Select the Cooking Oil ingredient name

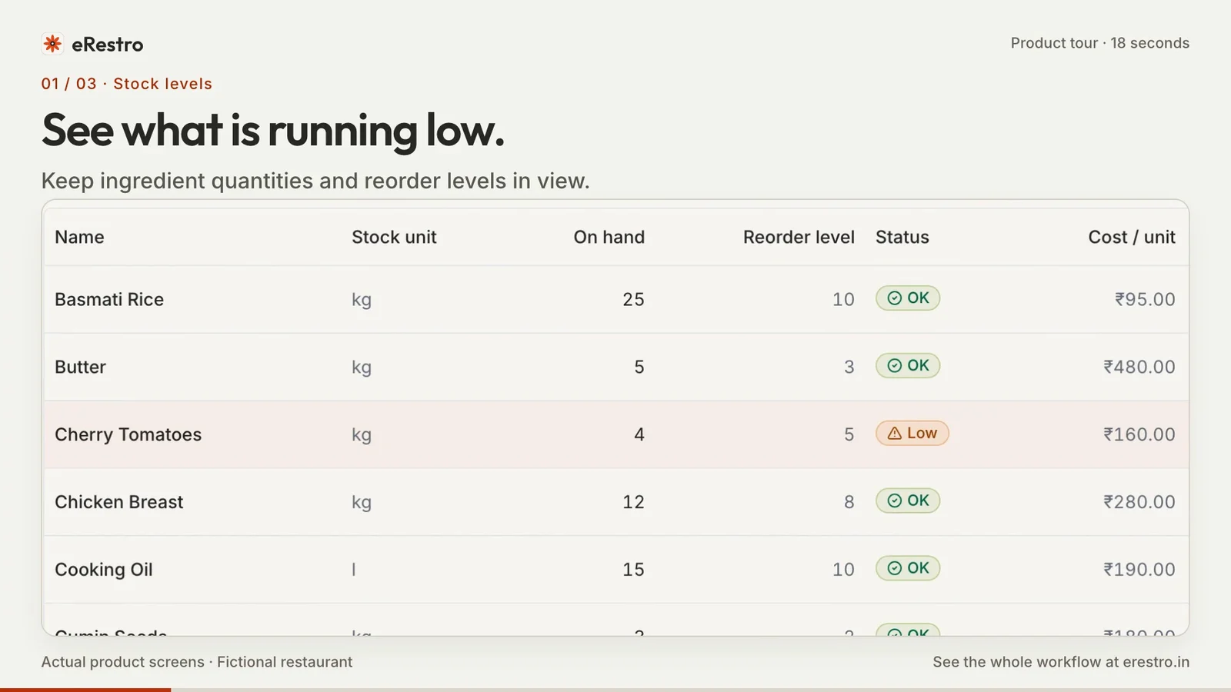click(x=104, y=571)
